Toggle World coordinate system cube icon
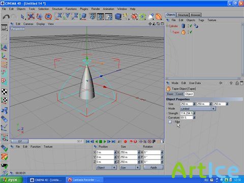This screenshot has height=183, width=244. click(x=83, y=17)
